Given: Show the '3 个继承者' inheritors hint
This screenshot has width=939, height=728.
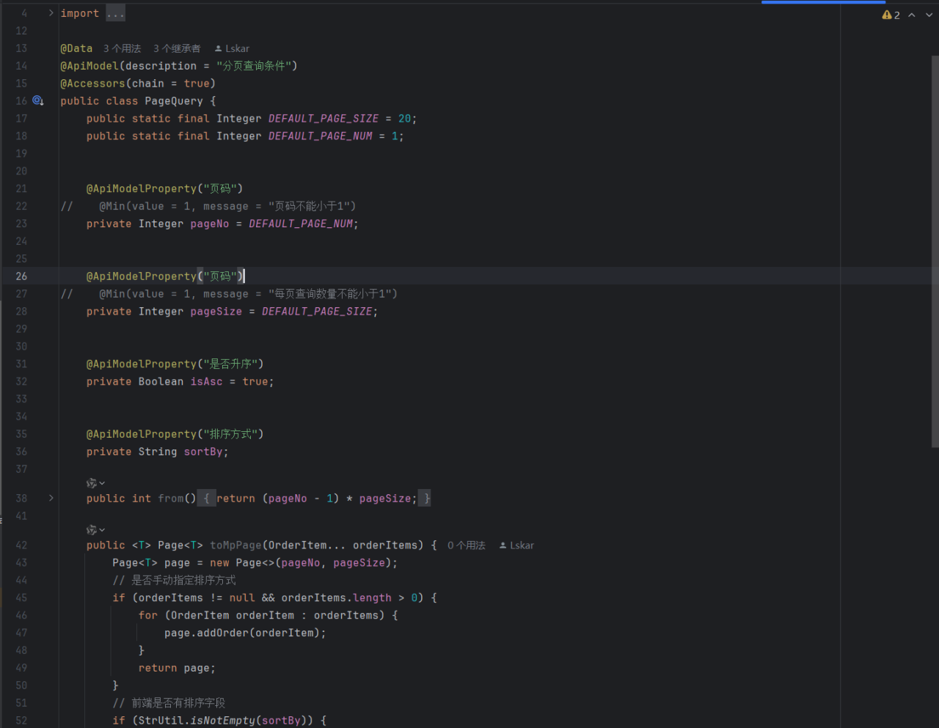Looking at the screenshot, I should pos(177,48).
